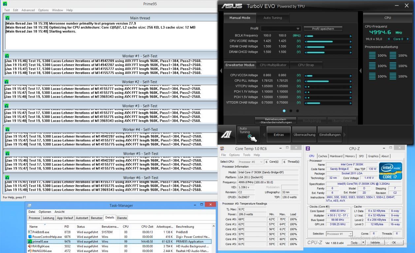This screenshot has height=253, width=415.
Task: Adjust the CPU PLL Voltage slider
Action: 328,80
